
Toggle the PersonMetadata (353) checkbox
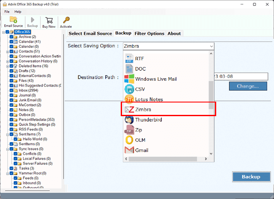tap(12, 120)
